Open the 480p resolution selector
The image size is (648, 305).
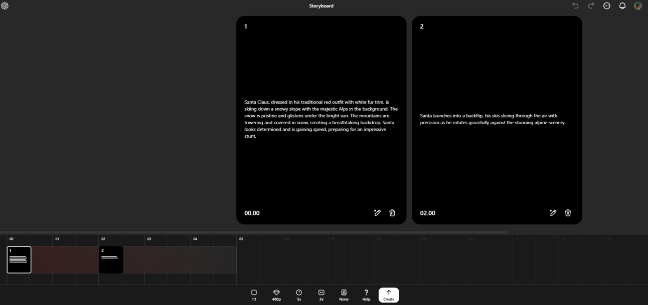(276, 295)
